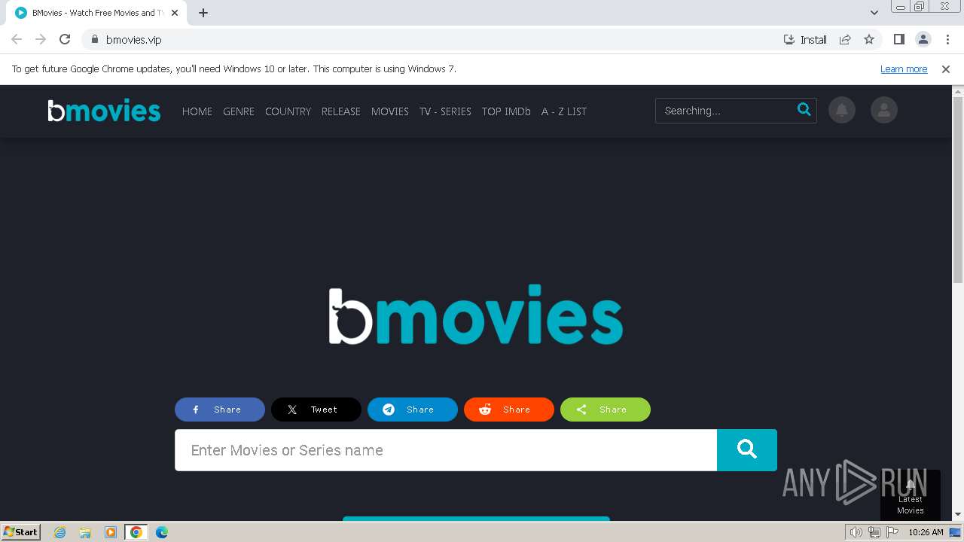Open Microsoft Edge from taskbar
Image resolution: width=964 pixels, height=542 pixels.
point(162,532)
